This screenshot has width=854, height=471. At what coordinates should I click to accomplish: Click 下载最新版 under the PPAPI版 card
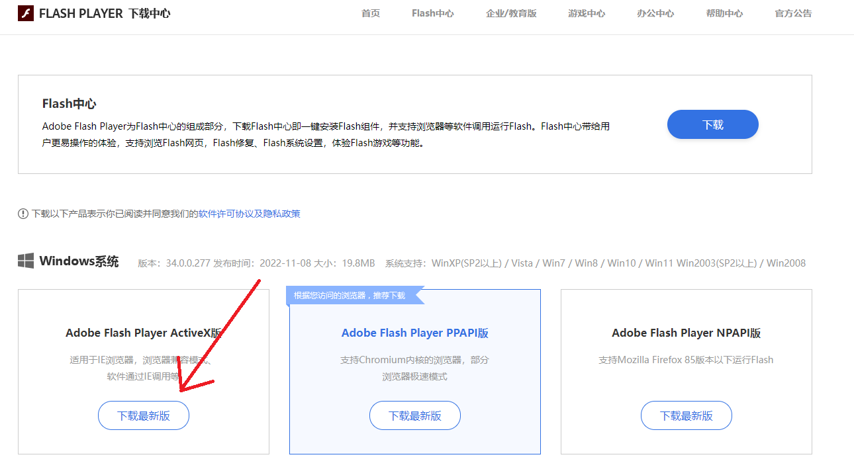click(415, 416)
